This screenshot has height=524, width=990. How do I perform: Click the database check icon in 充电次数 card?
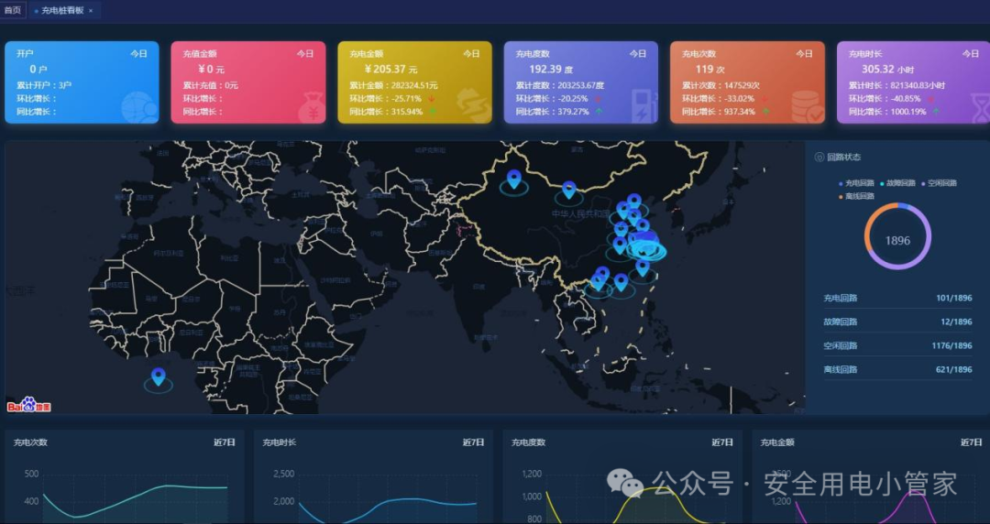point(807,106)
